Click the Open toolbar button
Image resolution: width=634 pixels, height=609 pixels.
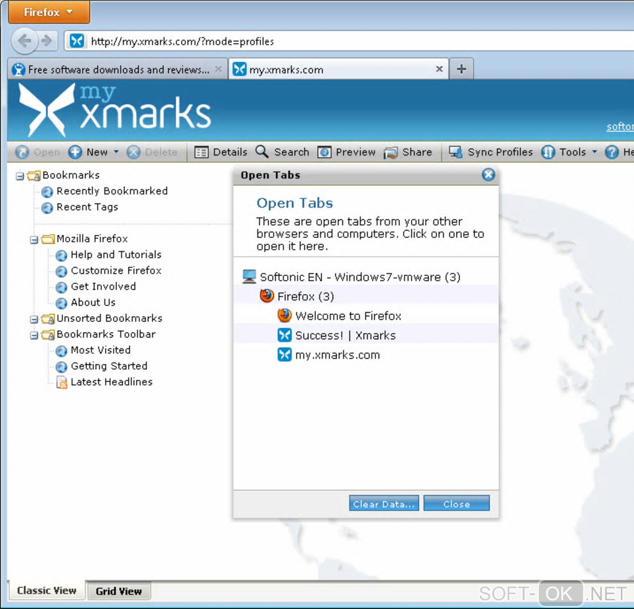pos(37,152)
